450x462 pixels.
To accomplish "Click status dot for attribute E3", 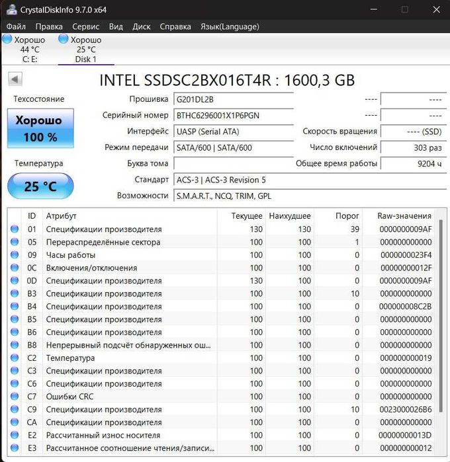I will tap(15, 448).
